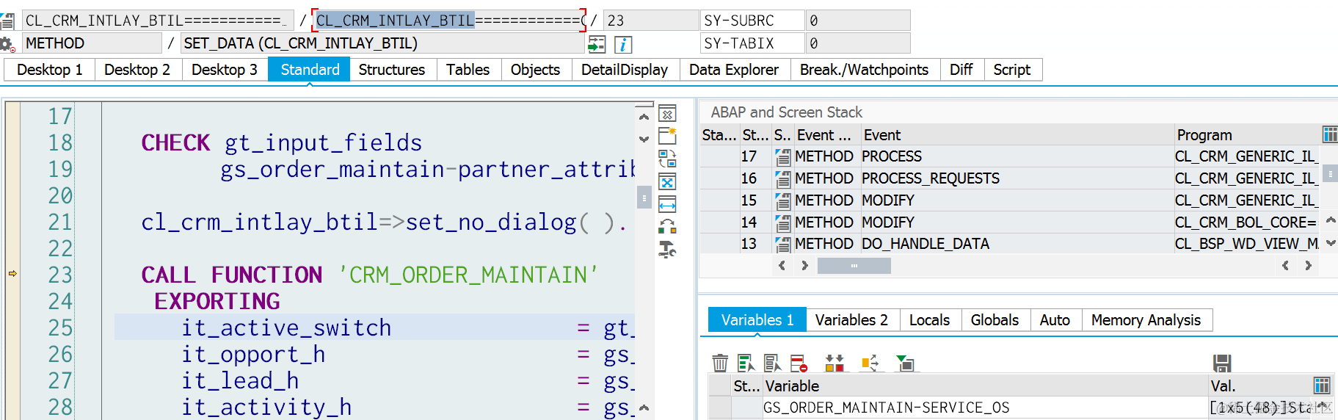Open the Diff tab
The image size is (1338, 420).
coord(961,70)
